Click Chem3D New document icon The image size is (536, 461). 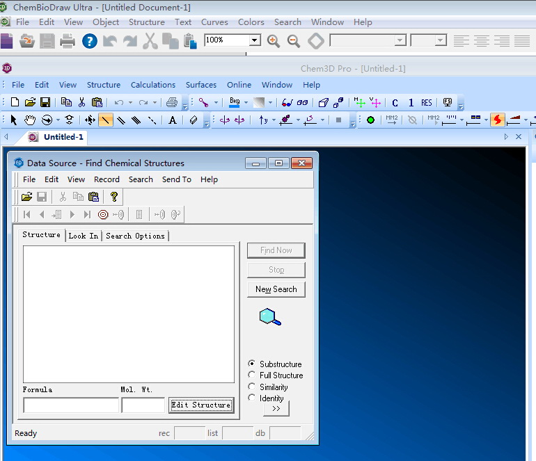(15, 102)
